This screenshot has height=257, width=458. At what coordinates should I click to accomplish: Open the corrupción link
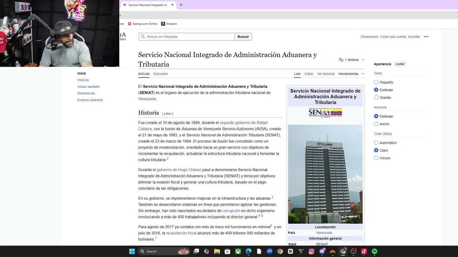coord(231,211)
